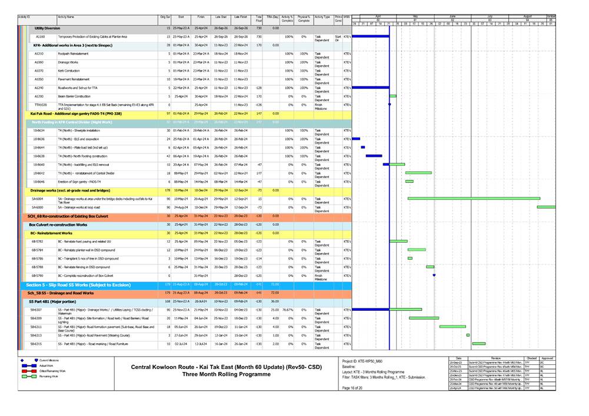Click the BC box culvert finish milestone marker

[434, 275]
